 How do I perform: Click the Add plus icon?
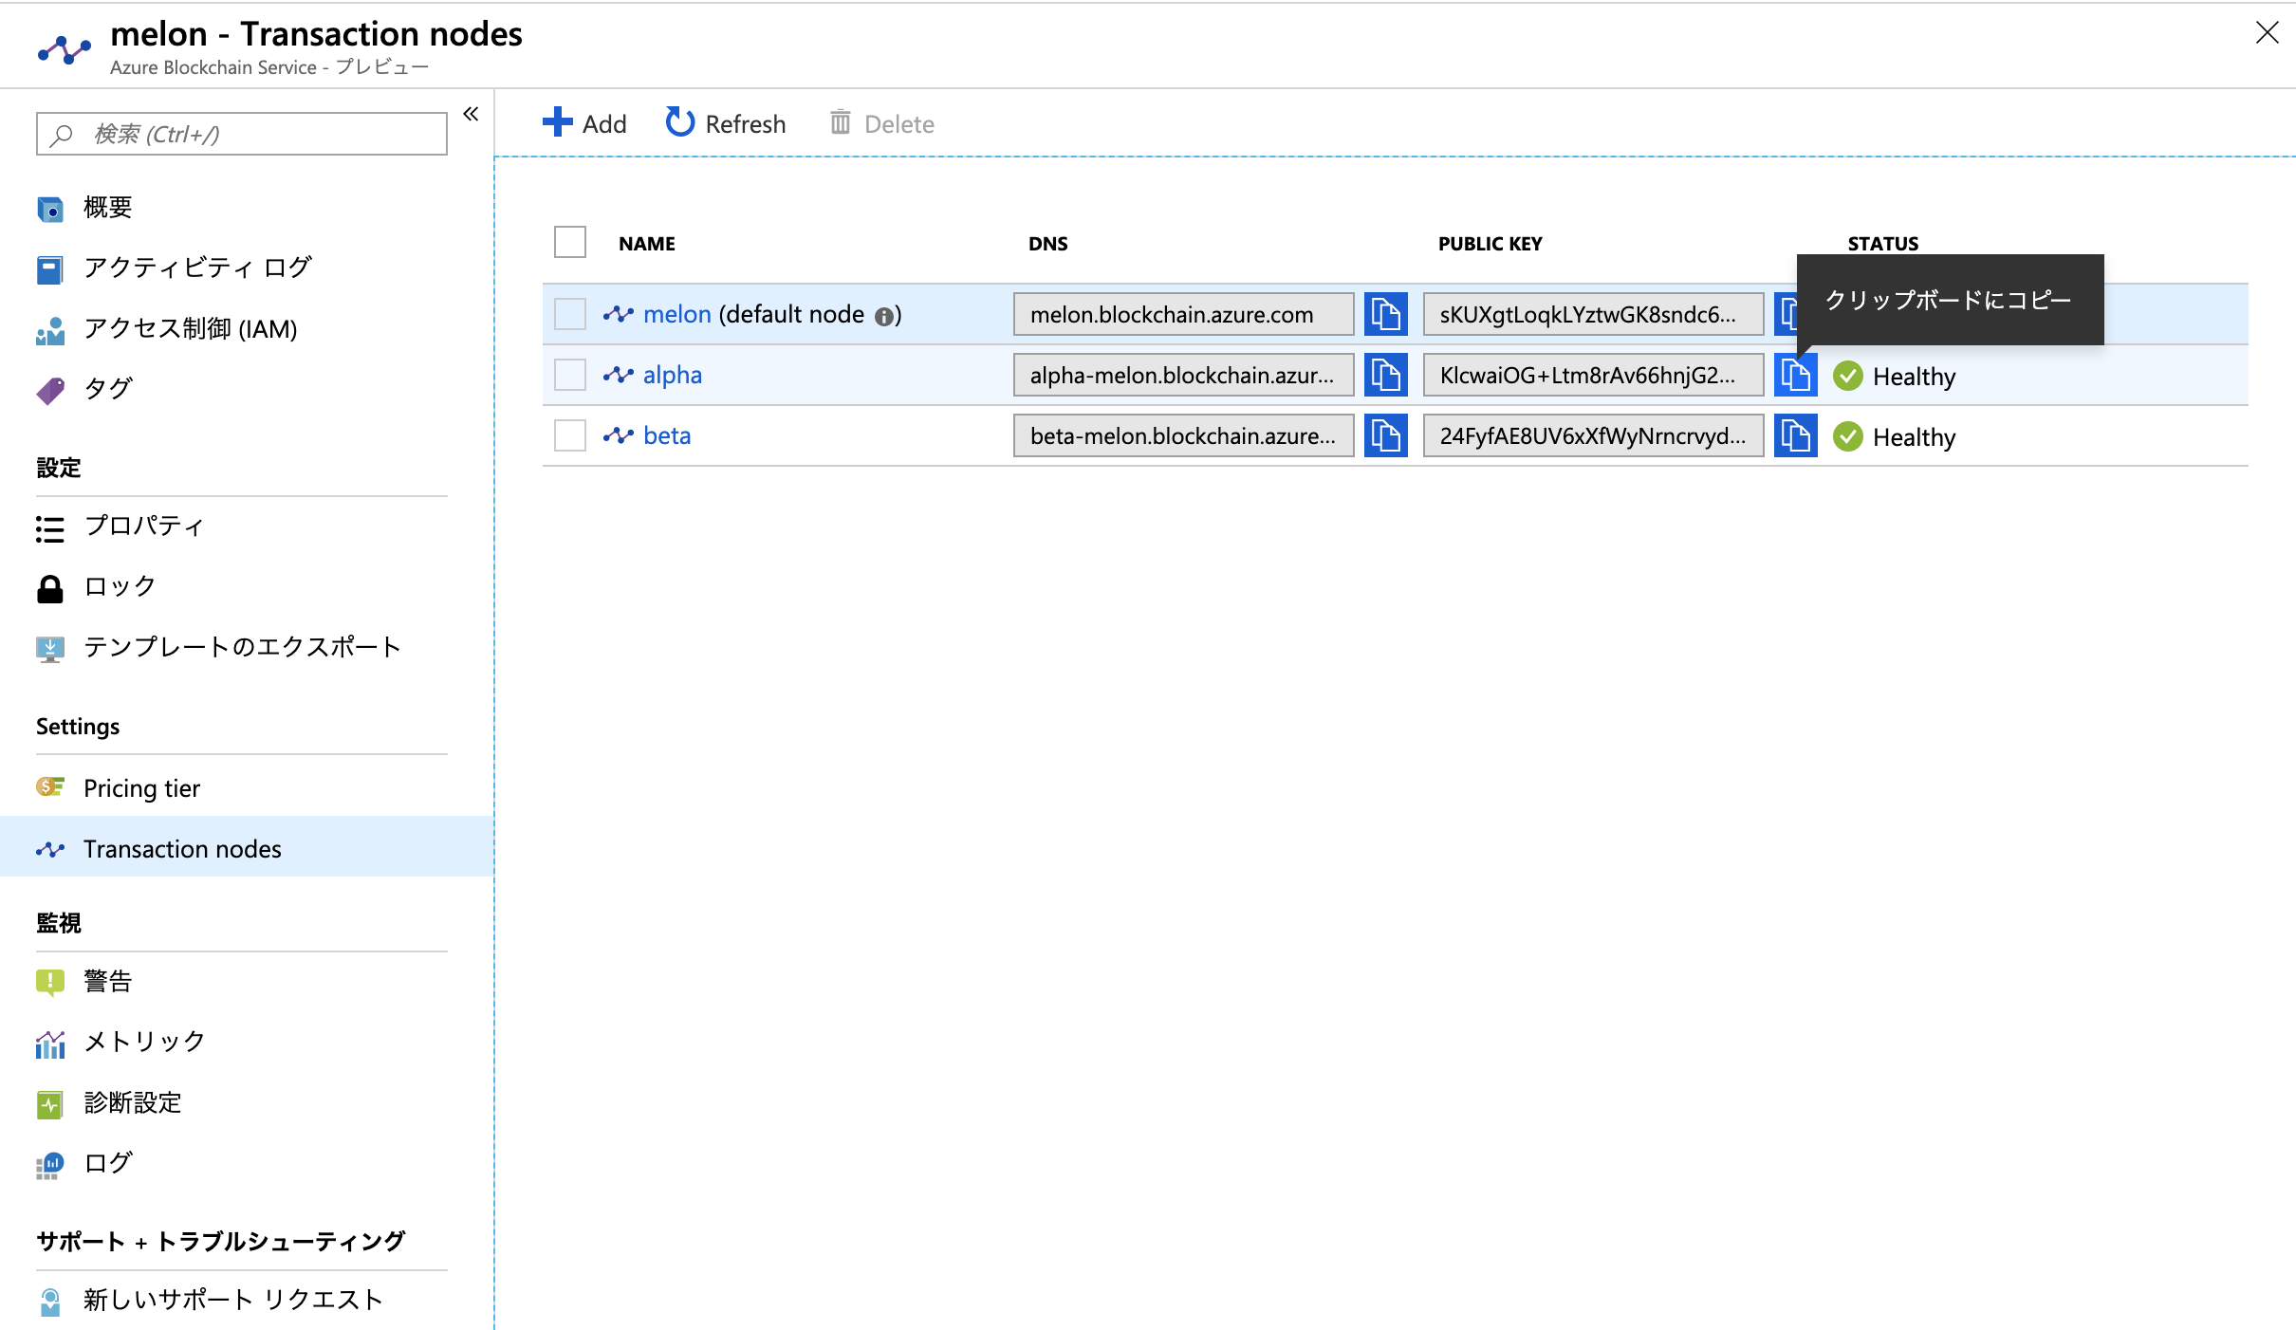(558, 122)
